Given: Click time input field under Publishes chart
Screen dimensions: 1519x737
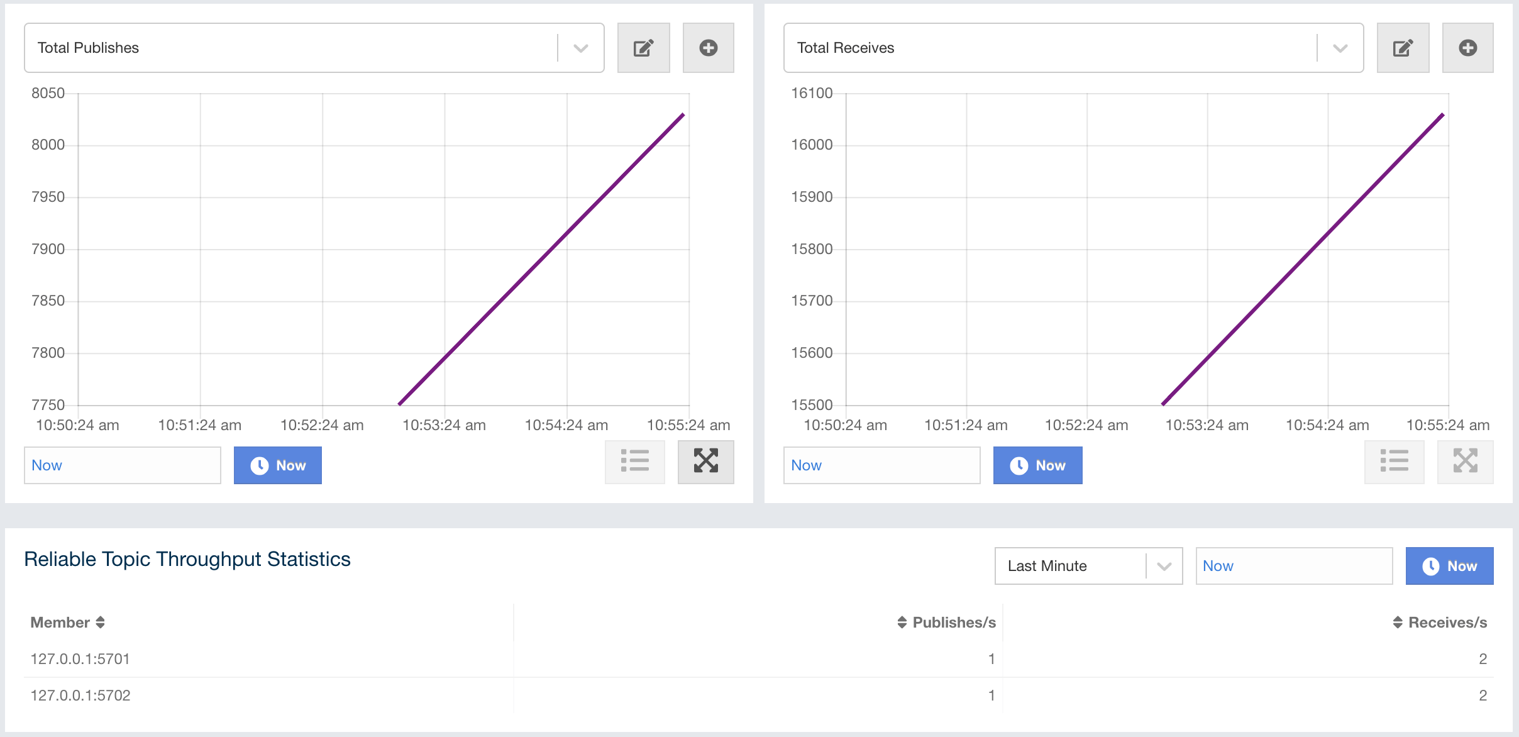Looking at the screenshot, I should click(123, 465).
